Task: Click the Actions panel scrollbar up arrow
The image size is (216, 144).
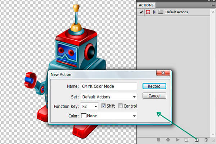Action: coord(213,12)
